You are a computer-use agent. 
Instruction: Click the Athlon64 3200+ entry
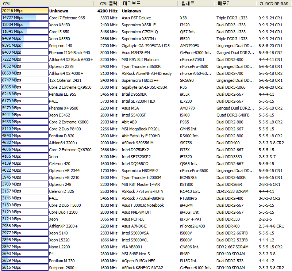64,143
